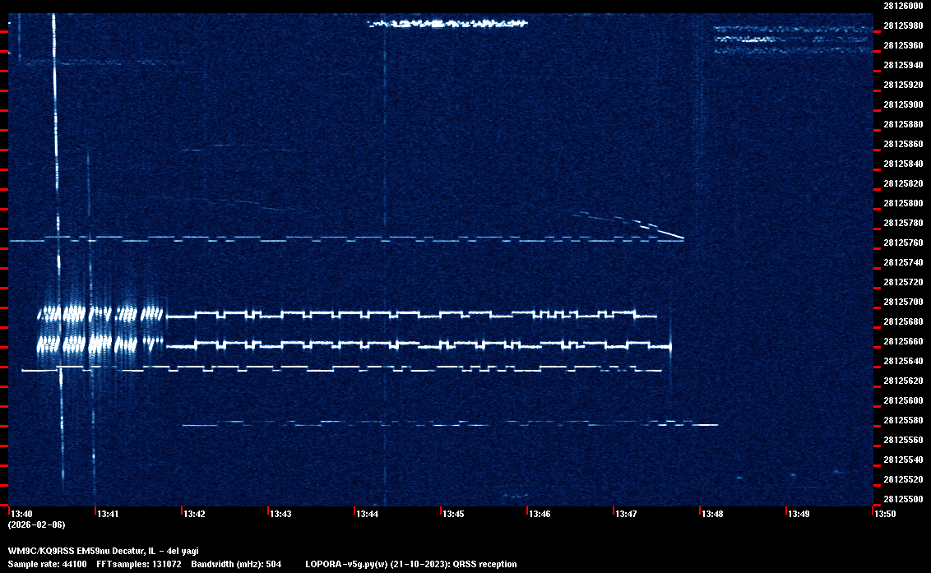Click the 28125500 frequency label
931x573 pixels.
coord(902,499)
